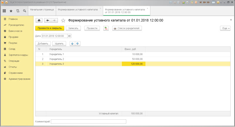Show Дт/Кт postings icon
The height and width of the screenshot is (127, 235).
point(106,28)
